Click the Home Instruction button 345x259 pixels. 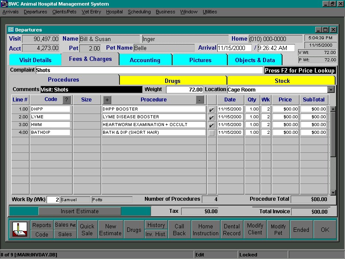[206, 230]
